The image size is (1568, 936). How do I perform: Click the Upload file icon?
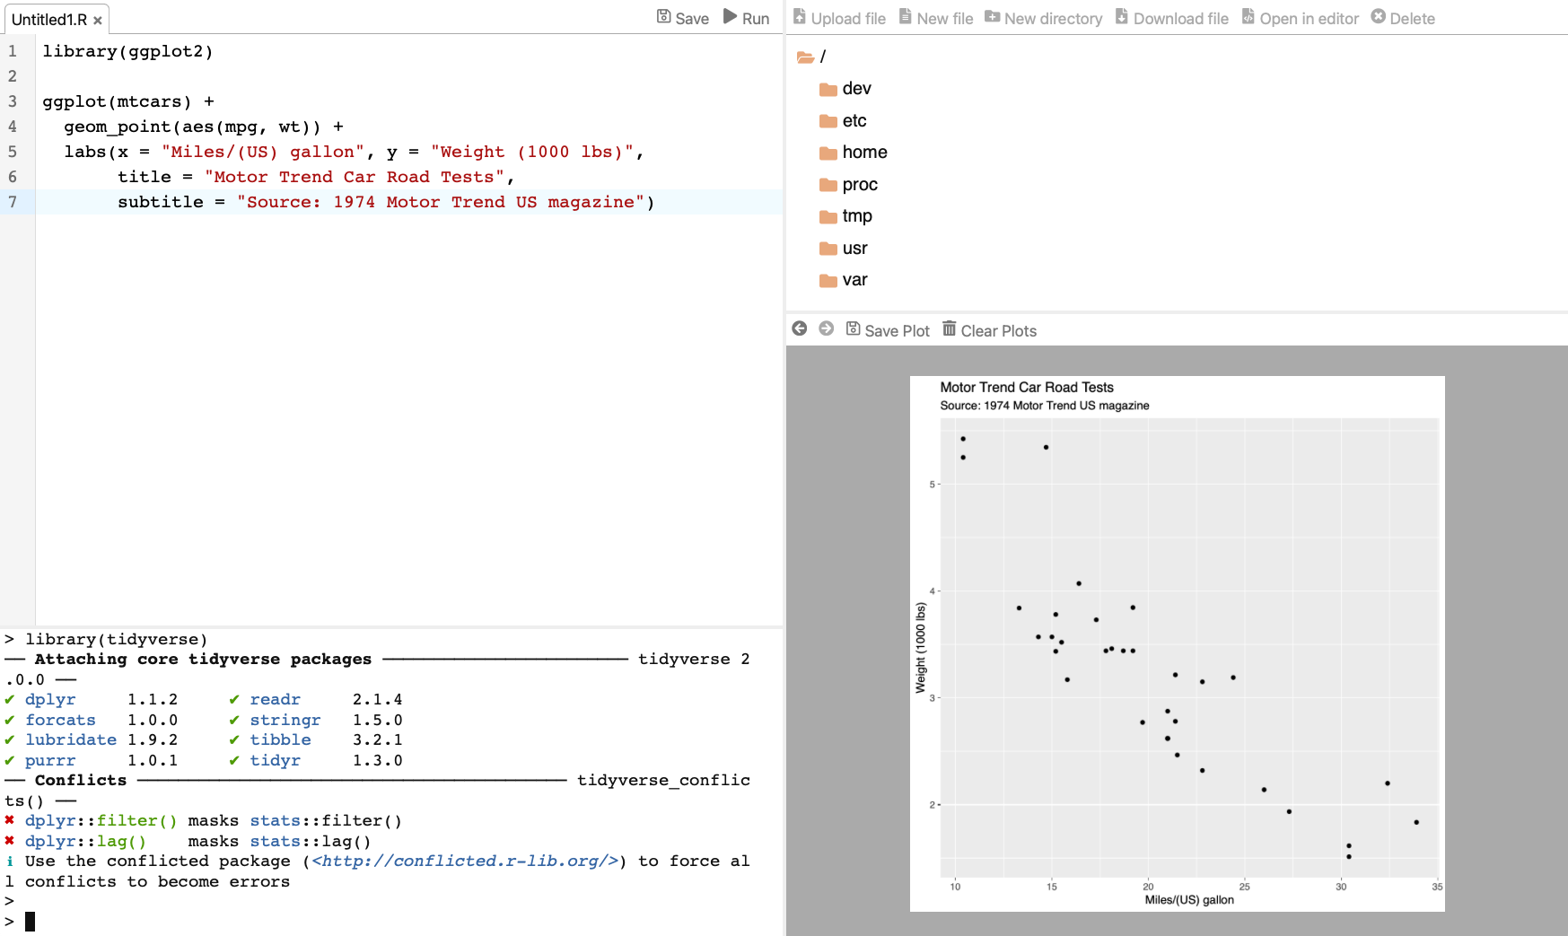click(x=800, y=17)
